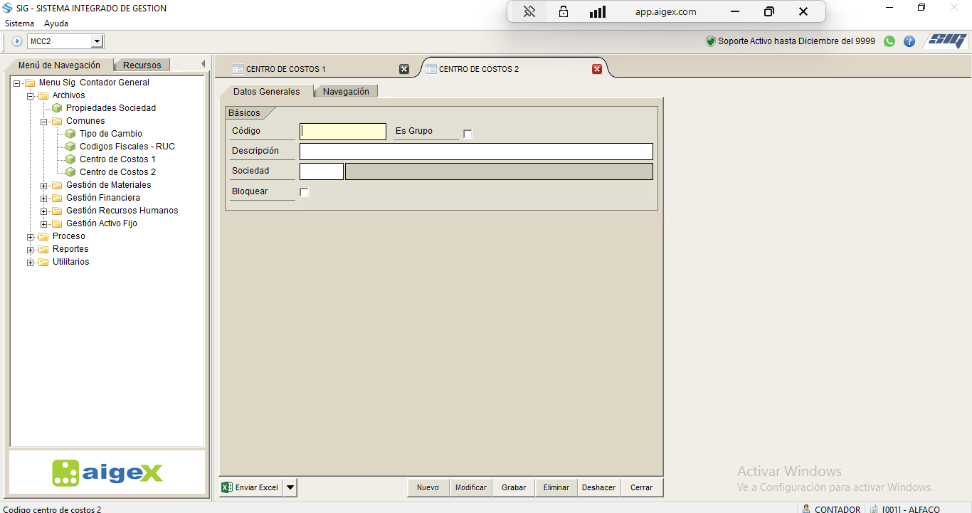Screen dimensions: 972x513
Task: Select Tipo de Cambio in the tree
Action: (110, 134)
